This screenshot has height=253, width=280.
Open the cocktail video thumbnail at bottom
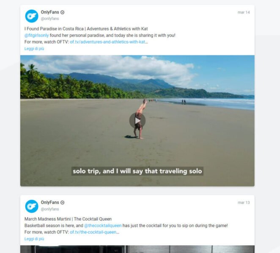pyautogui.click(x=137, y=249)
